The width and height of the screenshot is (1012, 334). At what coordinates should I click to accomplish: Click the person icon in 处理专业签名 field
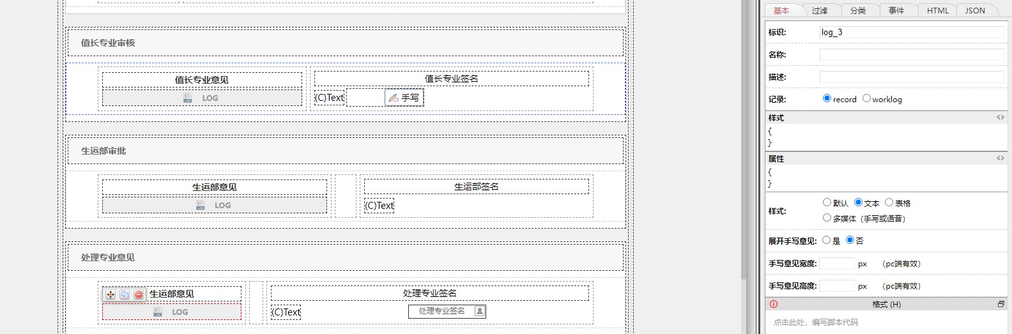pos(480,311)
